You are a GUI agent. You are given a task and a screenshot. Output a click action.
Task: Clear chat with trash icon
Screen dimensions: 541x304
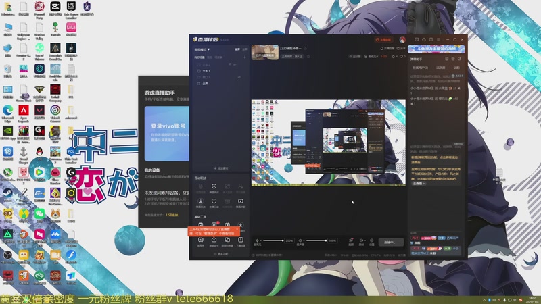[453, 76]
